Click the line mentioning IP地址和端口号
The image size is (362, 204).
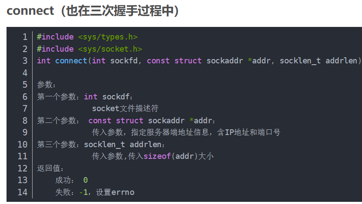coord(186,132)
